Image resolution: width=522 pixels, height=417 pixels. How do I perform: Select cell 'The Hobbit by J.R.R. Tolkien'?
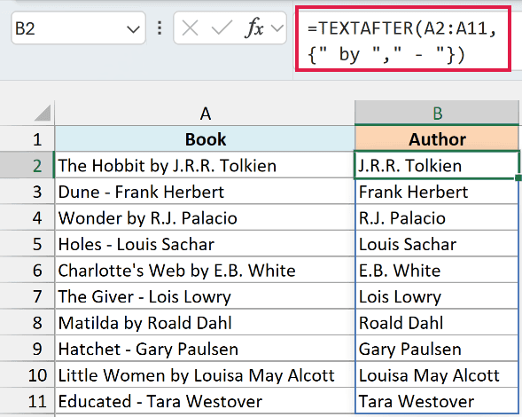[205, 165]
